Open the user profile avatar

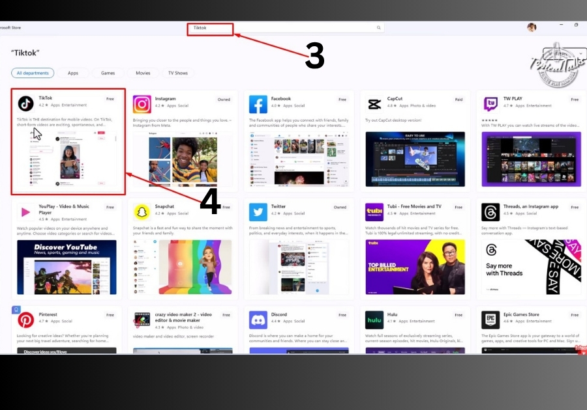532,27
